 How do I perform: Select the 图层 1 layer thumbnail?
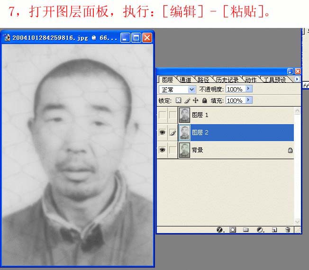pyautogui.click(x=184, y=115)
